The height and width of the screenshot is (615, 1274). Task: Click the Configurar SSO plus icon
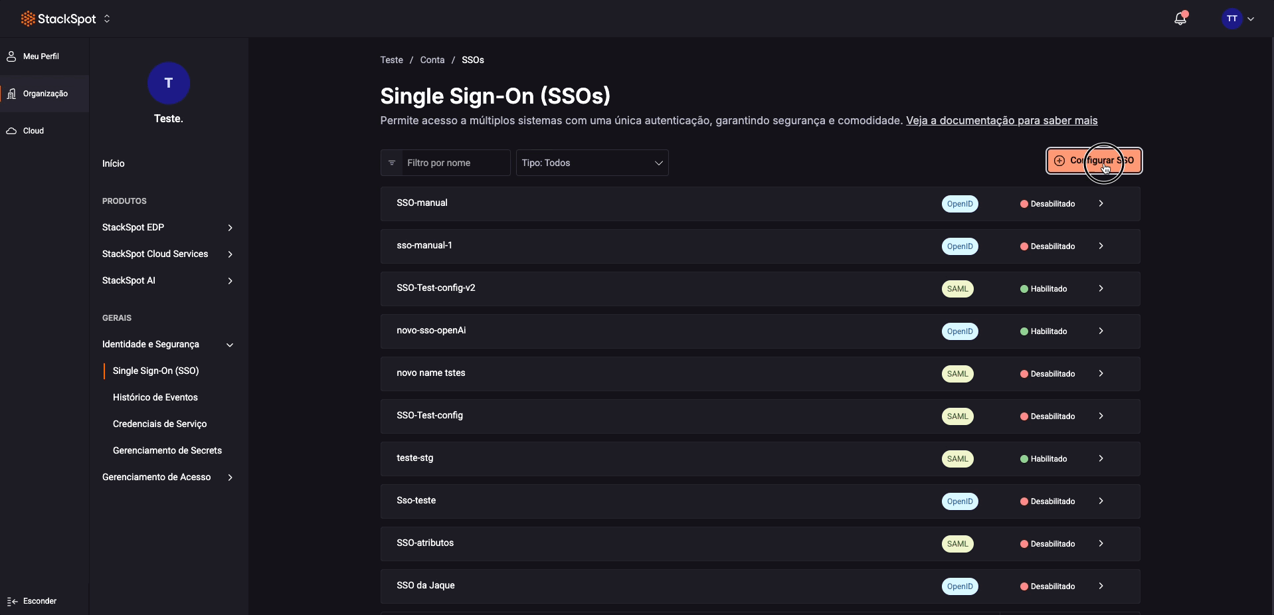coord(1058,161)
